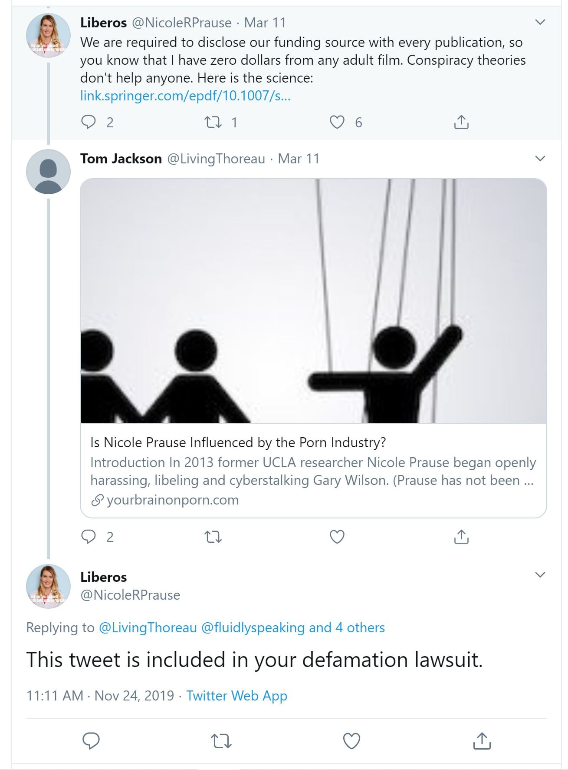Open the yourbrainonporn.com article card image
This screenshot has width=568, height=770.
point(313,301)
